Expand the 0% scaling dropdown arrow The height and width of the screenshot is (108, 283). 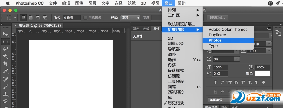(237, 59)
